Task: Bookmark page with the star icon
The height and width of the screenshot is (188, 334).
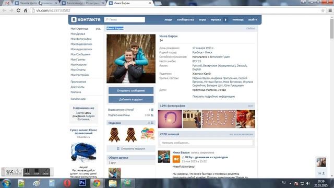Action: (323, 10)
